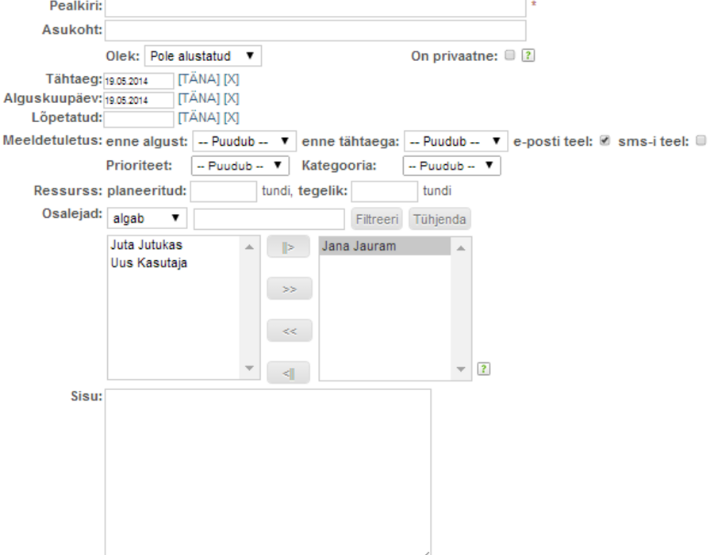Click the empty Lõpetatud date field
The width and height of the screenshot is (714, 555).
[x=138, y=119]
